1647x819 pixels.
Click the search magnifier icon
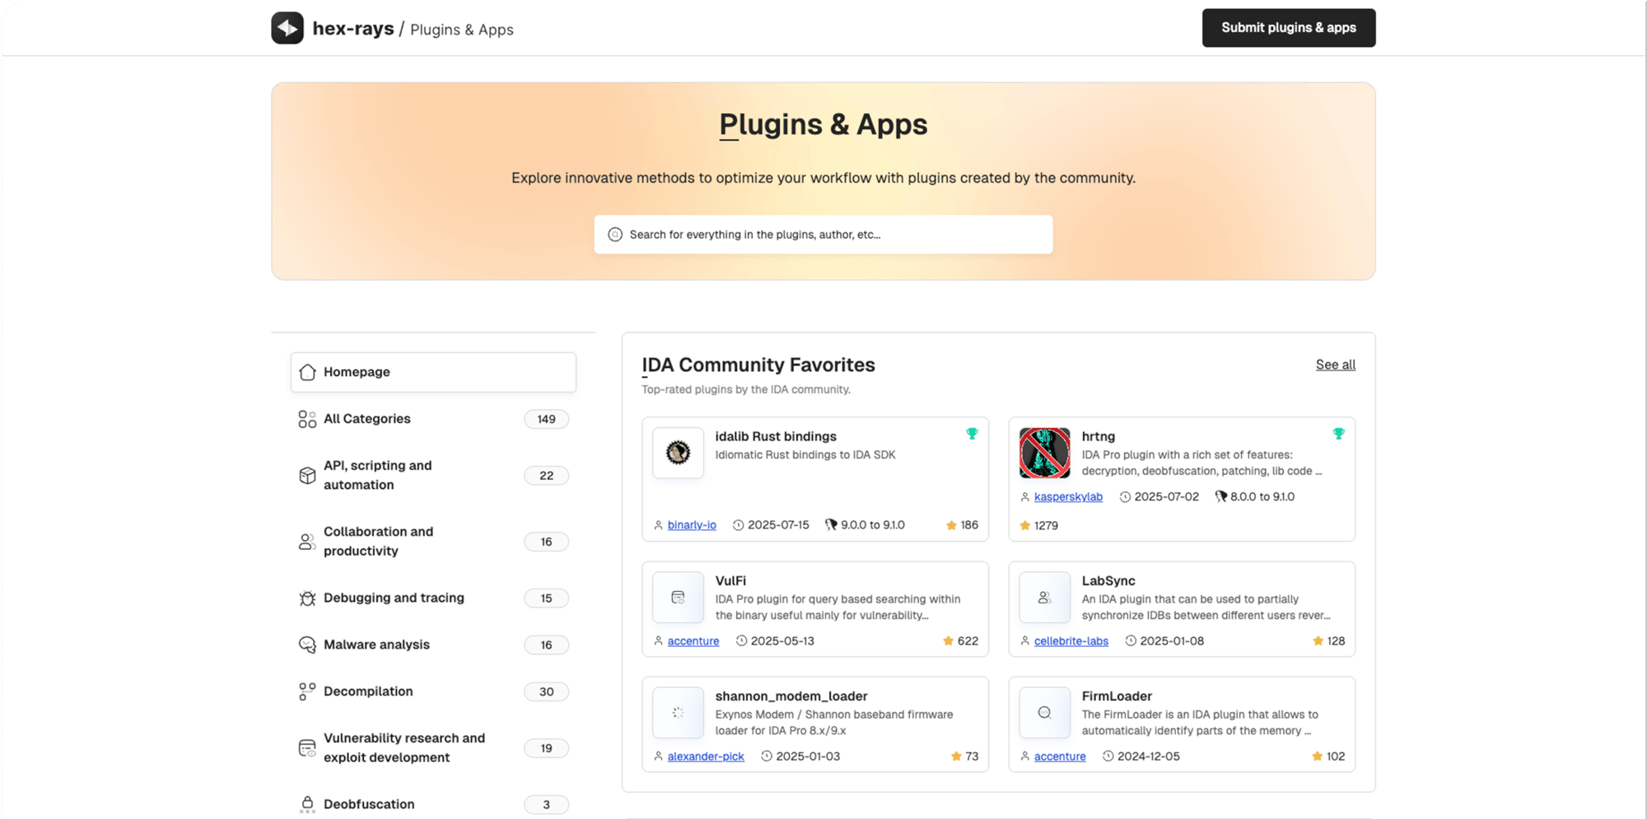(614, 235)
